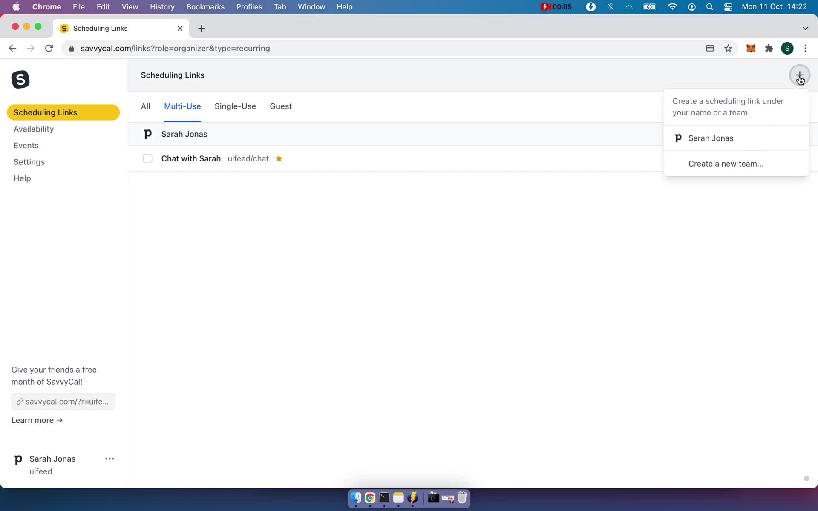Click the add new scheduling link button

[799, 75]
